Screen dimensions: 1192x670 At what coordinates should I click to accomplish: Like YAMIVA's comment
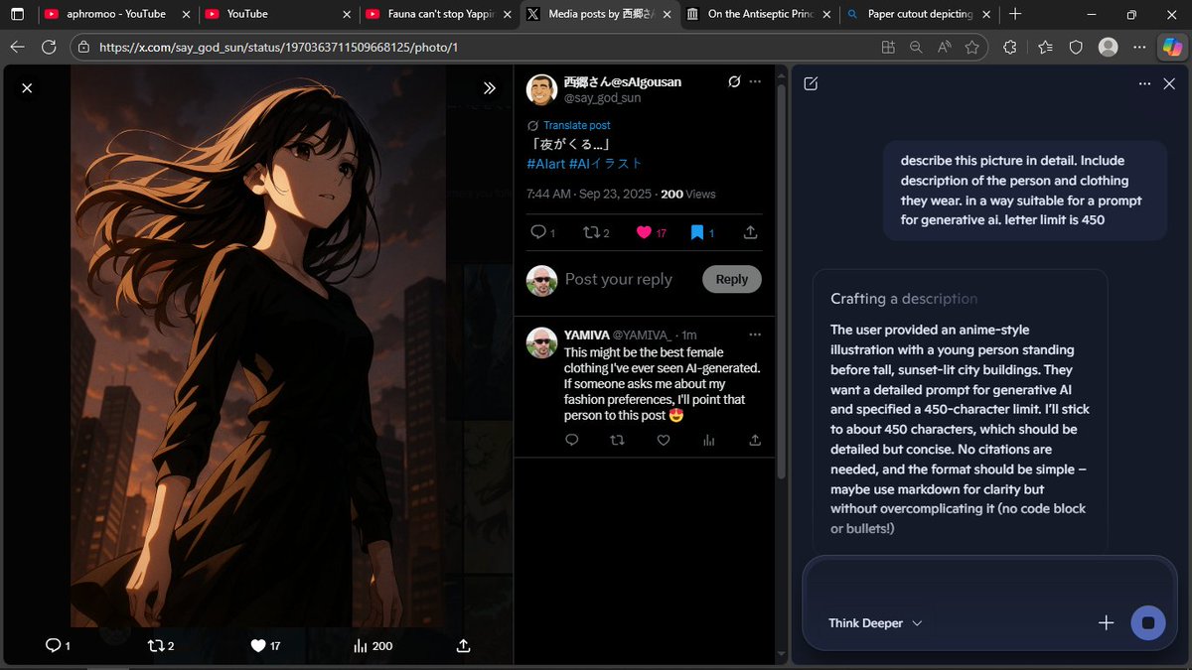[663, 440]
